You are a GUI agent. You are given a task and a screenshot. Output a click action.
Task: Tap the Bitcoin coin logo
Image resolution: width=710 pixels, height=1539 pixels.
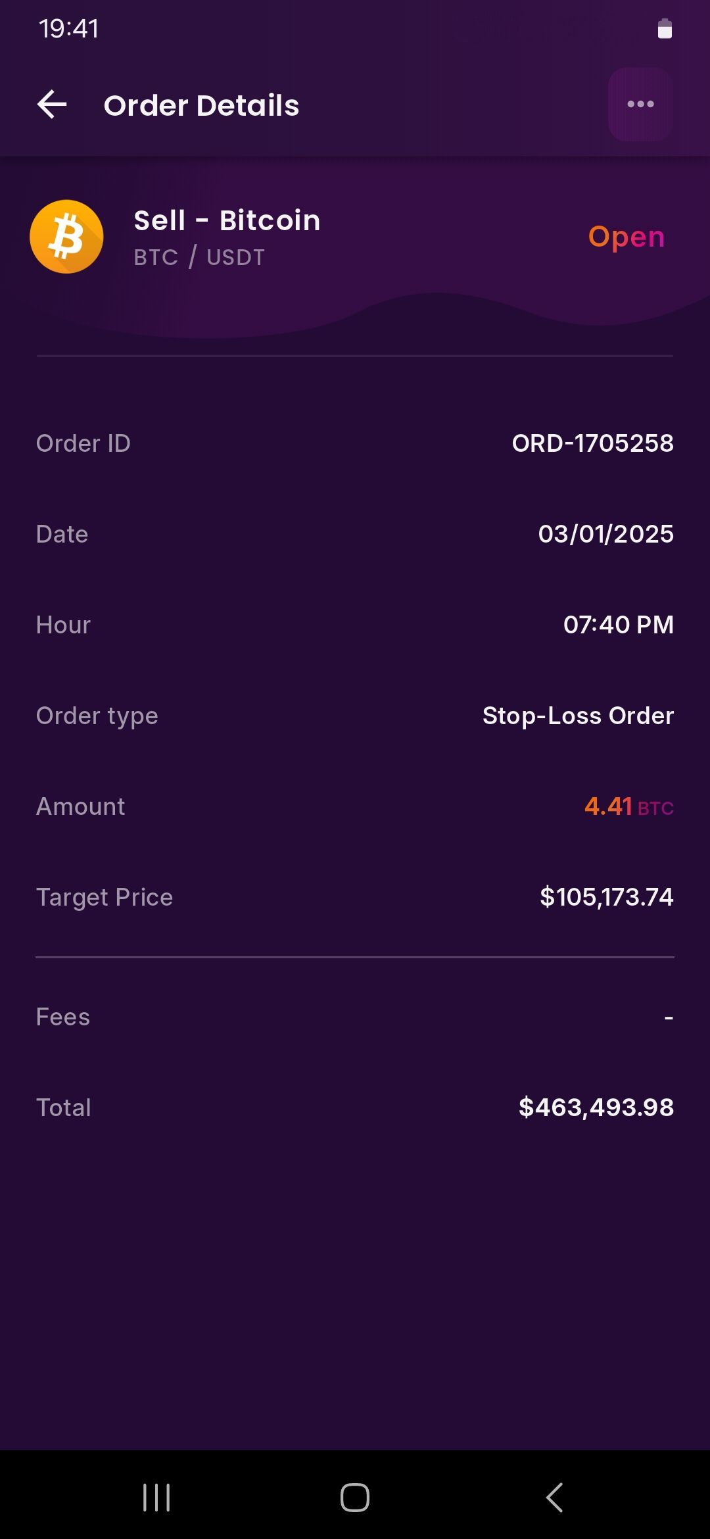coord(66,237)
